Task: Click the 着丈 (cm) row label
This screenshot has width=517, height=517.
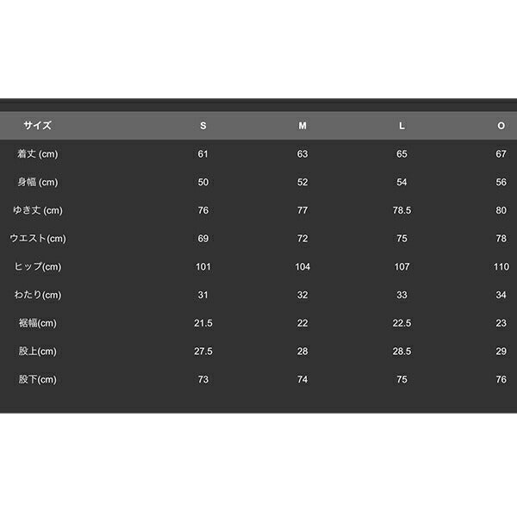Action: point(38,154)
